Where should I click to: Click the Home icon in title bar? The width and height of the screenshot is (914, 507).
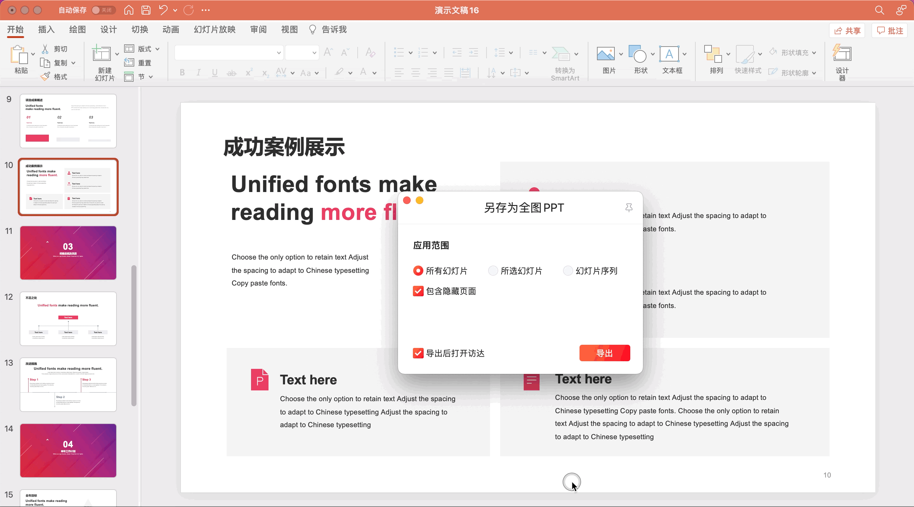(x=129, y=10)
